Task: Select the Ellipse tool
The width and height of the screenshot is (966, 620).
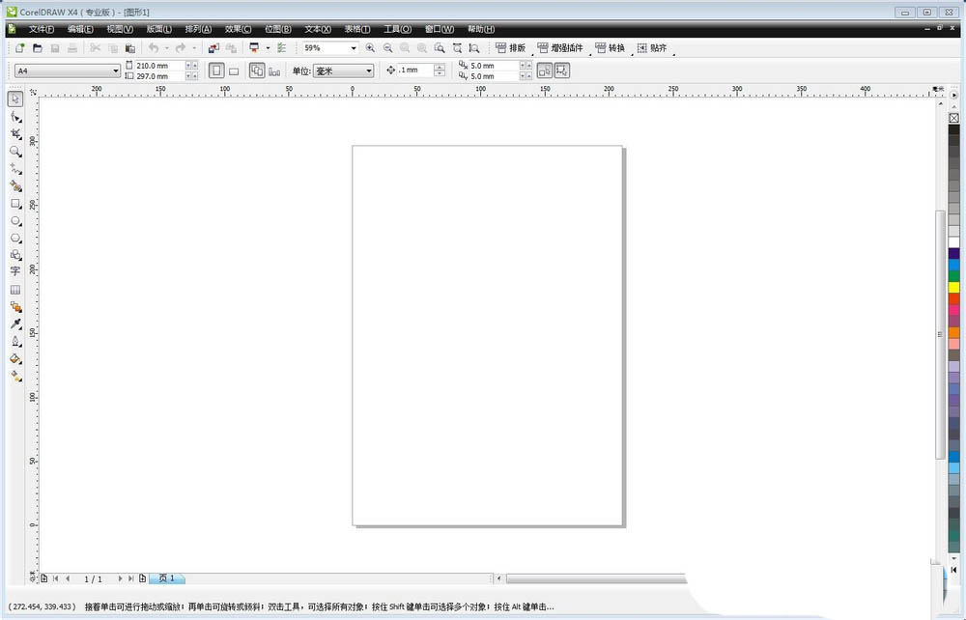Action: (x=15, y=221)
